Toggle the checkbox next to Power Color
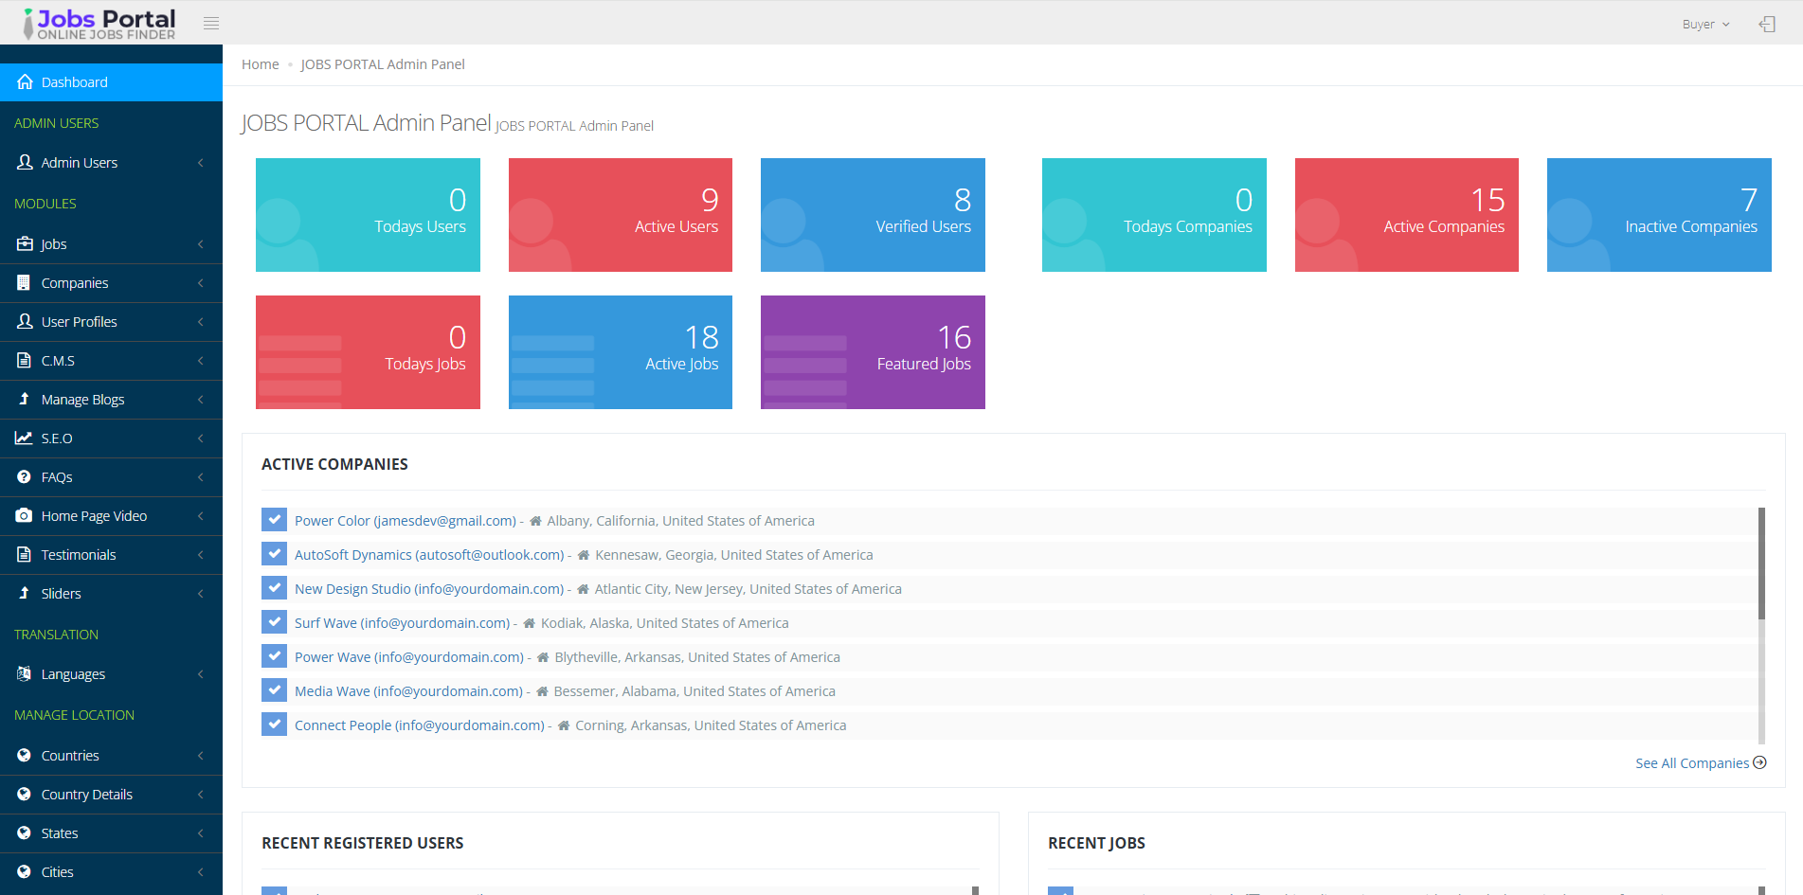 point(274,519)
